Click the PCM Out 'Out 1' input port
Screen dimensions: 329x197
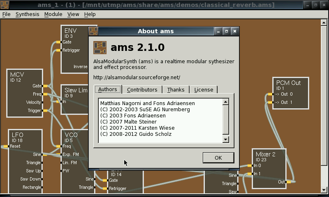click(x=271, y=102)
